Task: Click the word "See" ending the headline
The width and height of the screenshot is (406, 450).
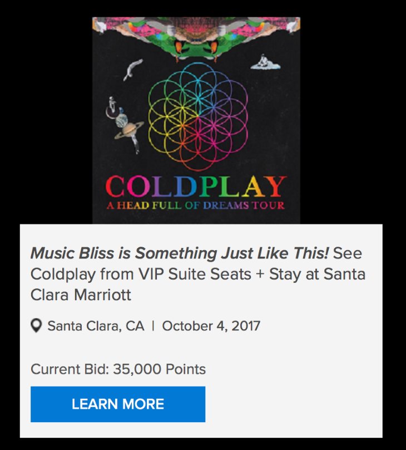Action: pos(347,254)
